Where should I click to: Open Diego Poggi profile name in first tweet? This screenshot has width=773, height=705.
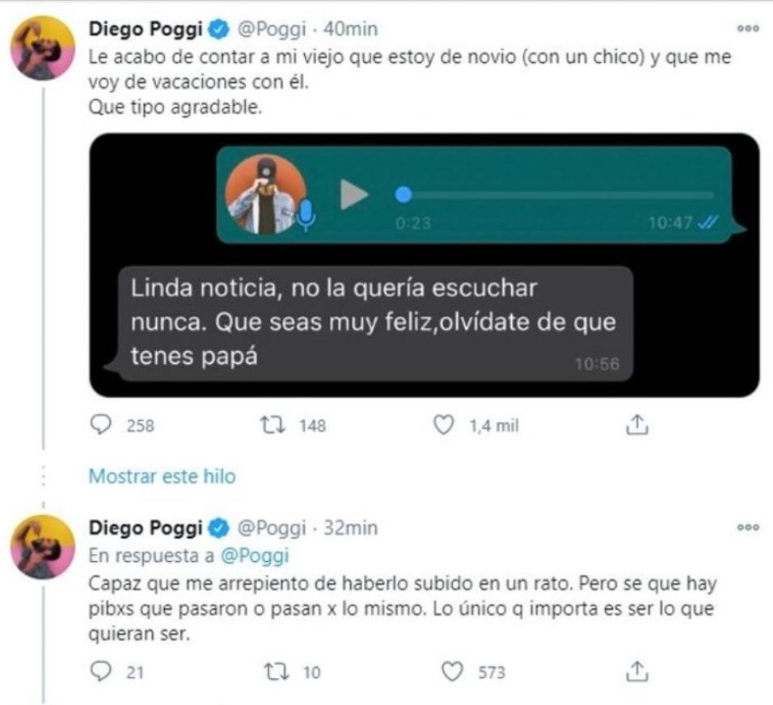(146, 29)
